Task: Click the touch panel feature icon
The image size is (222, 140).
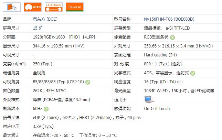Action: [12, 7]
